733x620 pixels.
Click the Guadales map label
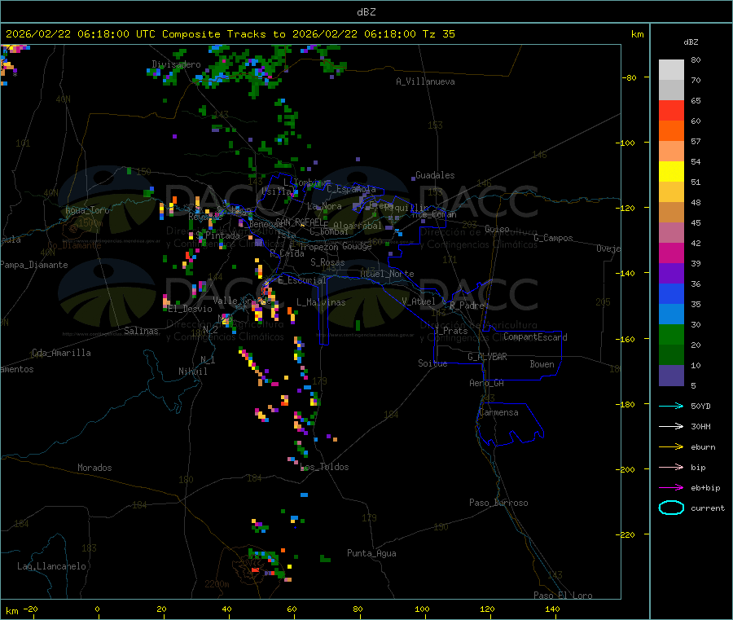435,175
